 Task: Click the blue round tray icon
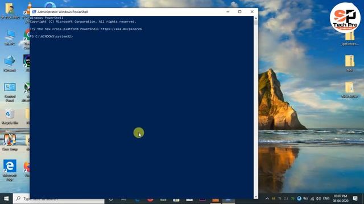click(299, 198)
